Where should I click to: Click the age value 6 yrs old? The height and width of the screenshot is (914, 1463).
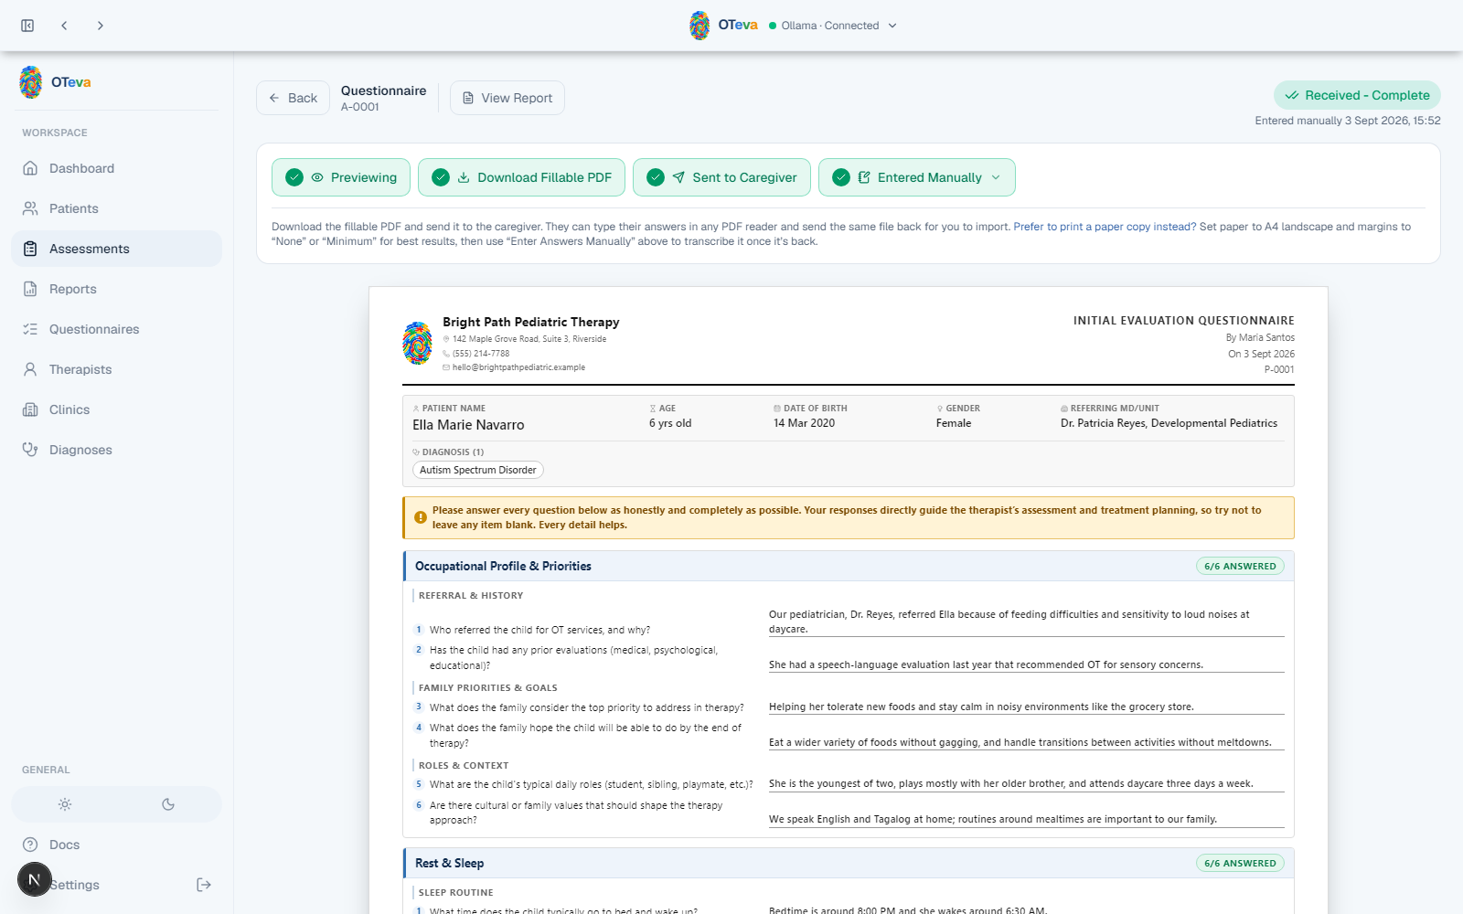670,423
